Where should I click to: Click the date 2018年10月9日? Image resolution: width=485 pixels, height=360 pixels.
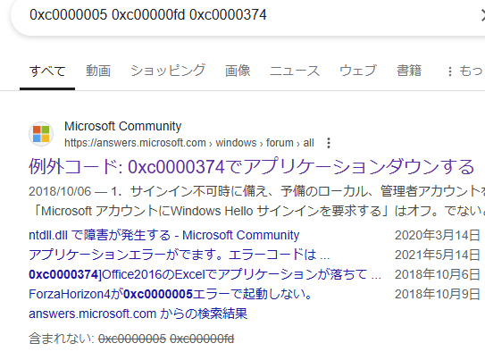(438, 294)
